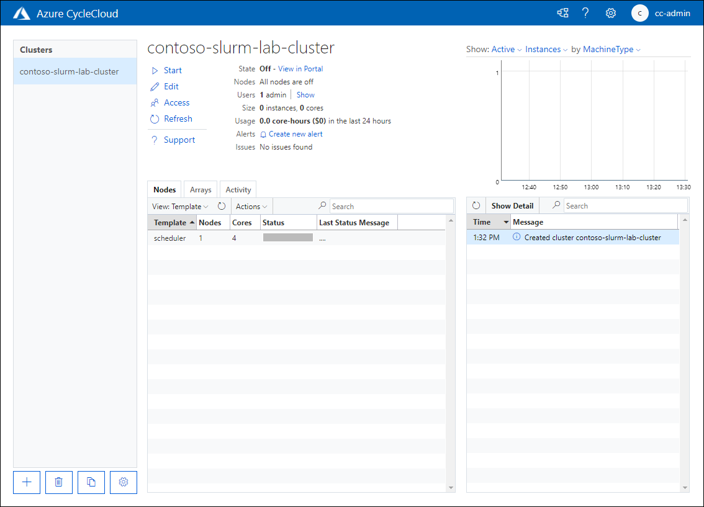
Task: Refresh the nodes list with circular arrow icon
Action: 222,205
